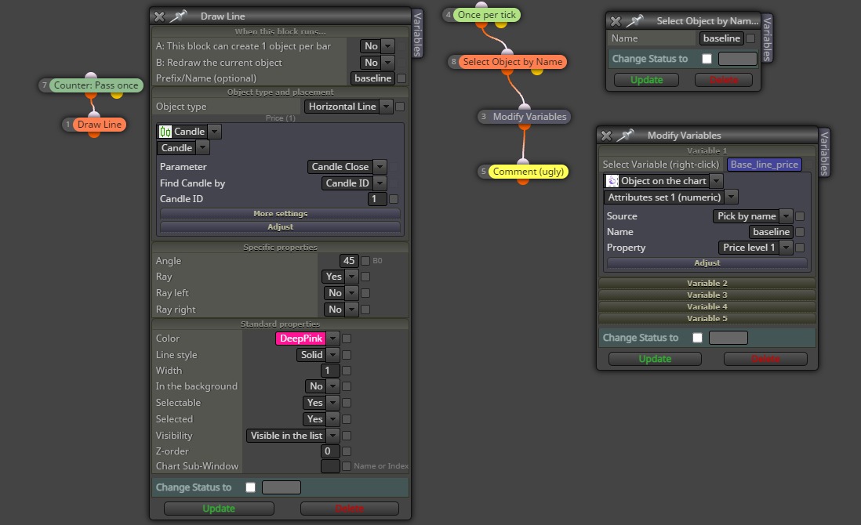Select the Counter: Pass once block
This screenshot has height=525, width=861.
click(96, 85)
